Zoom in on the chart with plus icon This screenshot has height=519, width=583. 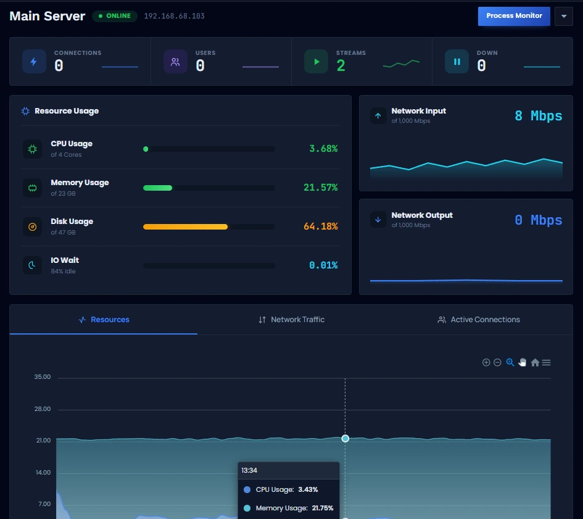pyautogui.click(x=486, y=362)
